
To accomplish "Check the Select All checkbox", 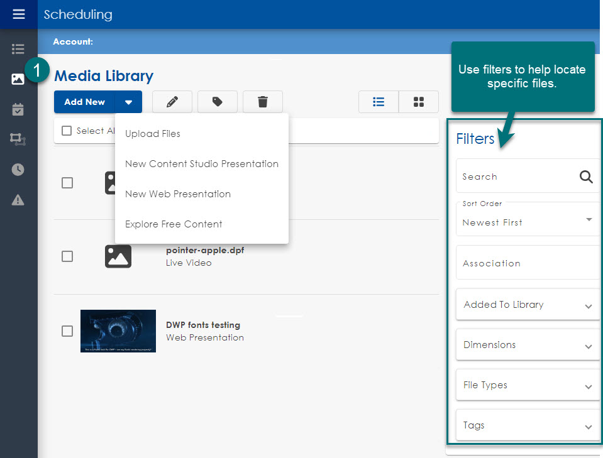I will coord(67,131).
